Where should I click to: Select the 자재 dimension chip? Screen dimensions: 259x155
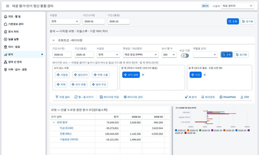pyautogui.click(x=61, y=84)
